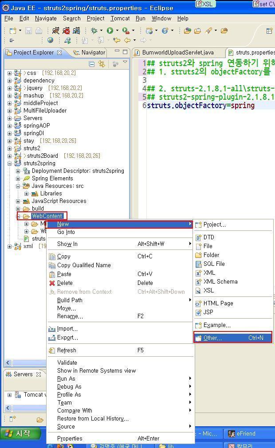Expand the Spring Elements node

(x=18, y=179)
